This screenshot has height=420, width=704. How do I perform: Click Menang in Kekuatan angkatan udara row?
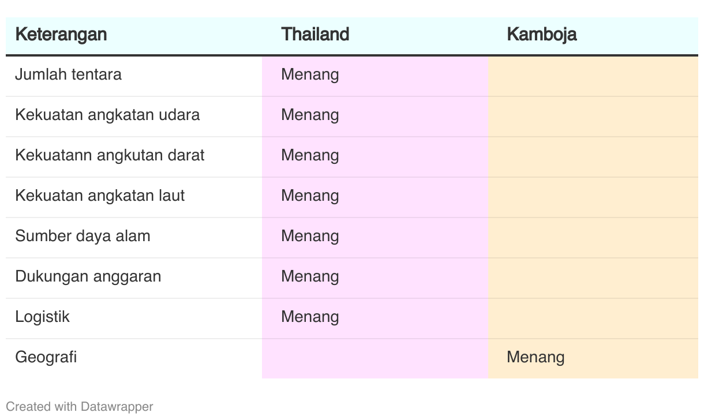[x=310, y=115]
